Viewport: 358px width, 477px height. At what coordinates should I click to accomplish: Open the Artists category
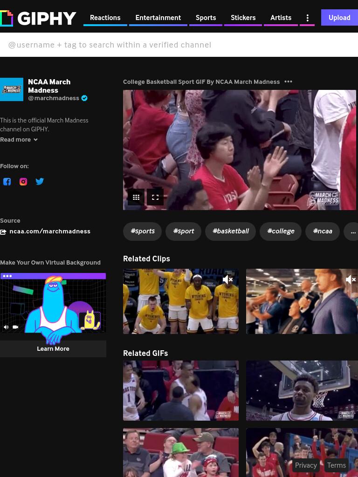281,18
